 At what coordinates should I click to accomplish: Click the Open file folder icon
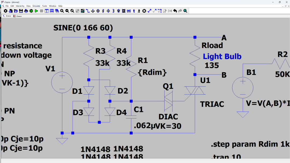pos(16,11)
